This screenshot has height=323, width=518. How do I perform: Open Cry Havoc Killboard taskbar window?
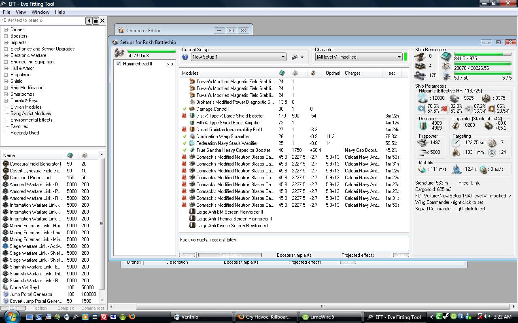[x=265, y=317]
